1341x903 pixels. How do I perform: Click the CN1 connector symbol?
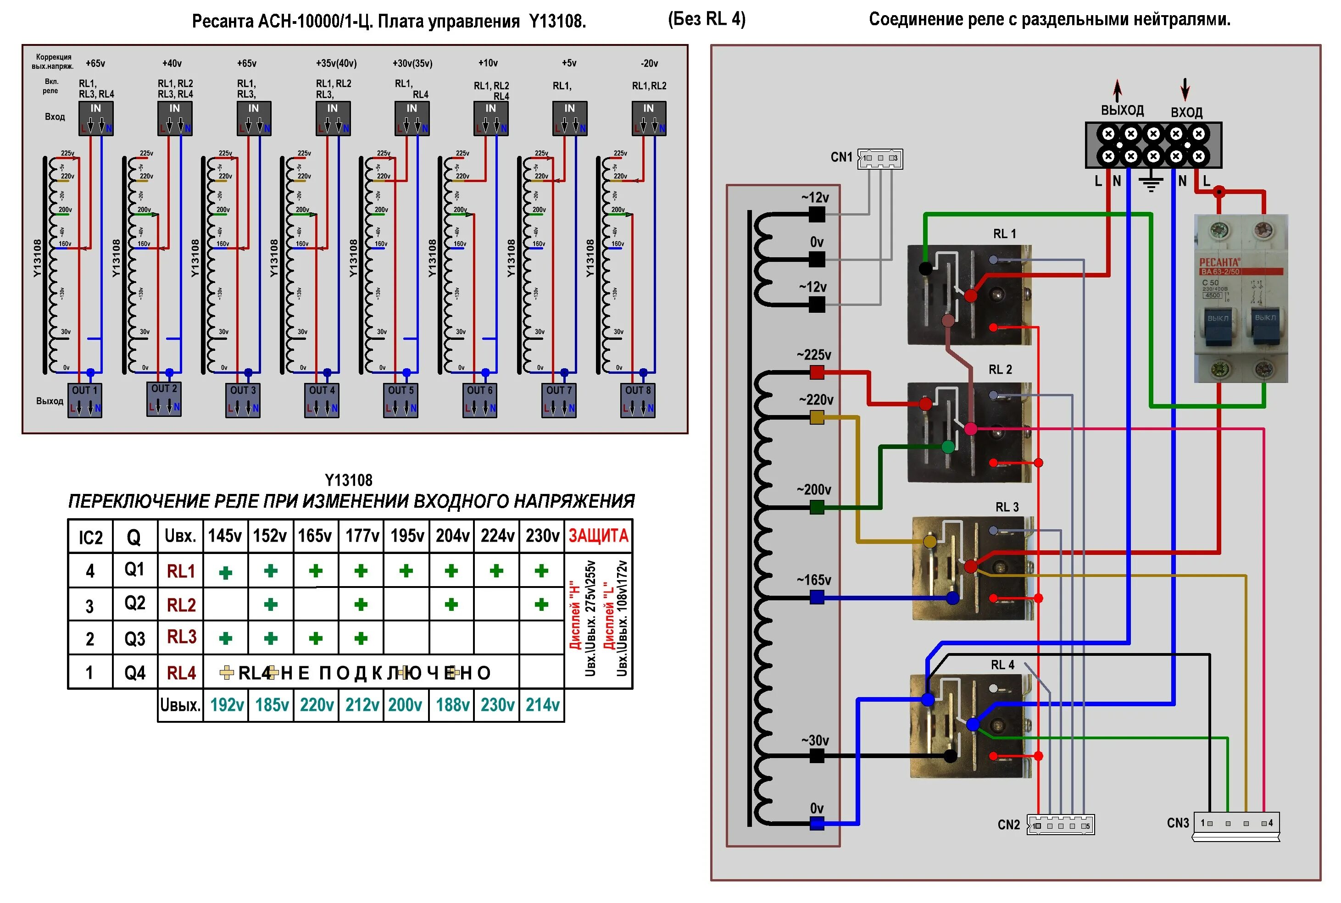(879, 158)
